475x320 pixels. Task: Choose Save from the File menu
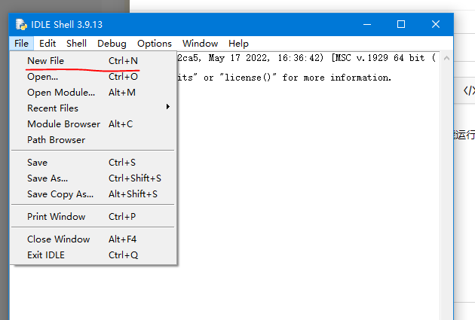coord(93,163)
